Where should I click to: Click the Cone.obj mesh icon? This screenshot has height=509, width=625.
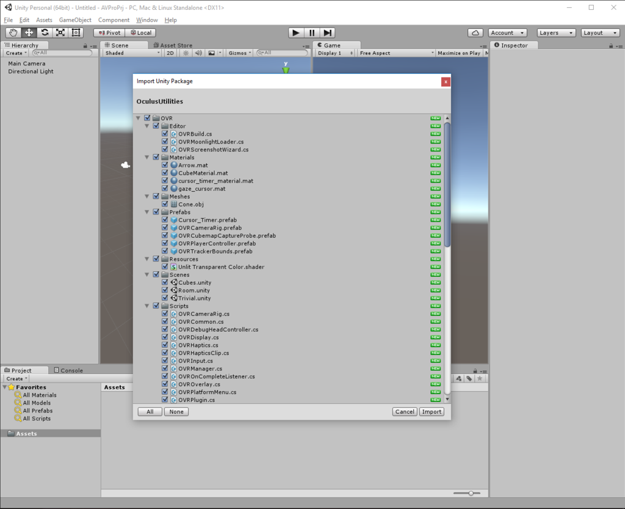[174, 204]
